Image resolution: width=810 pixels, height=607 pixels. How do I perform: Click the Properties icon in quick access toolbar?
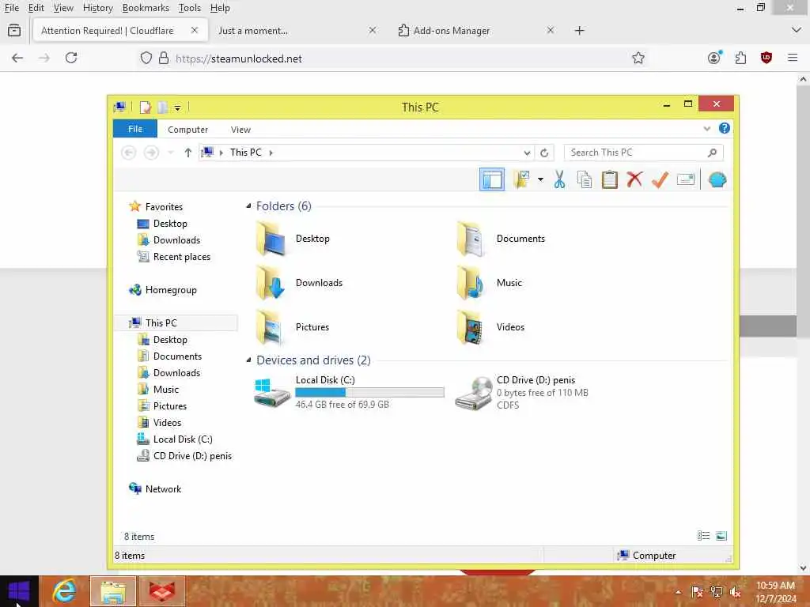click(146, 107)
